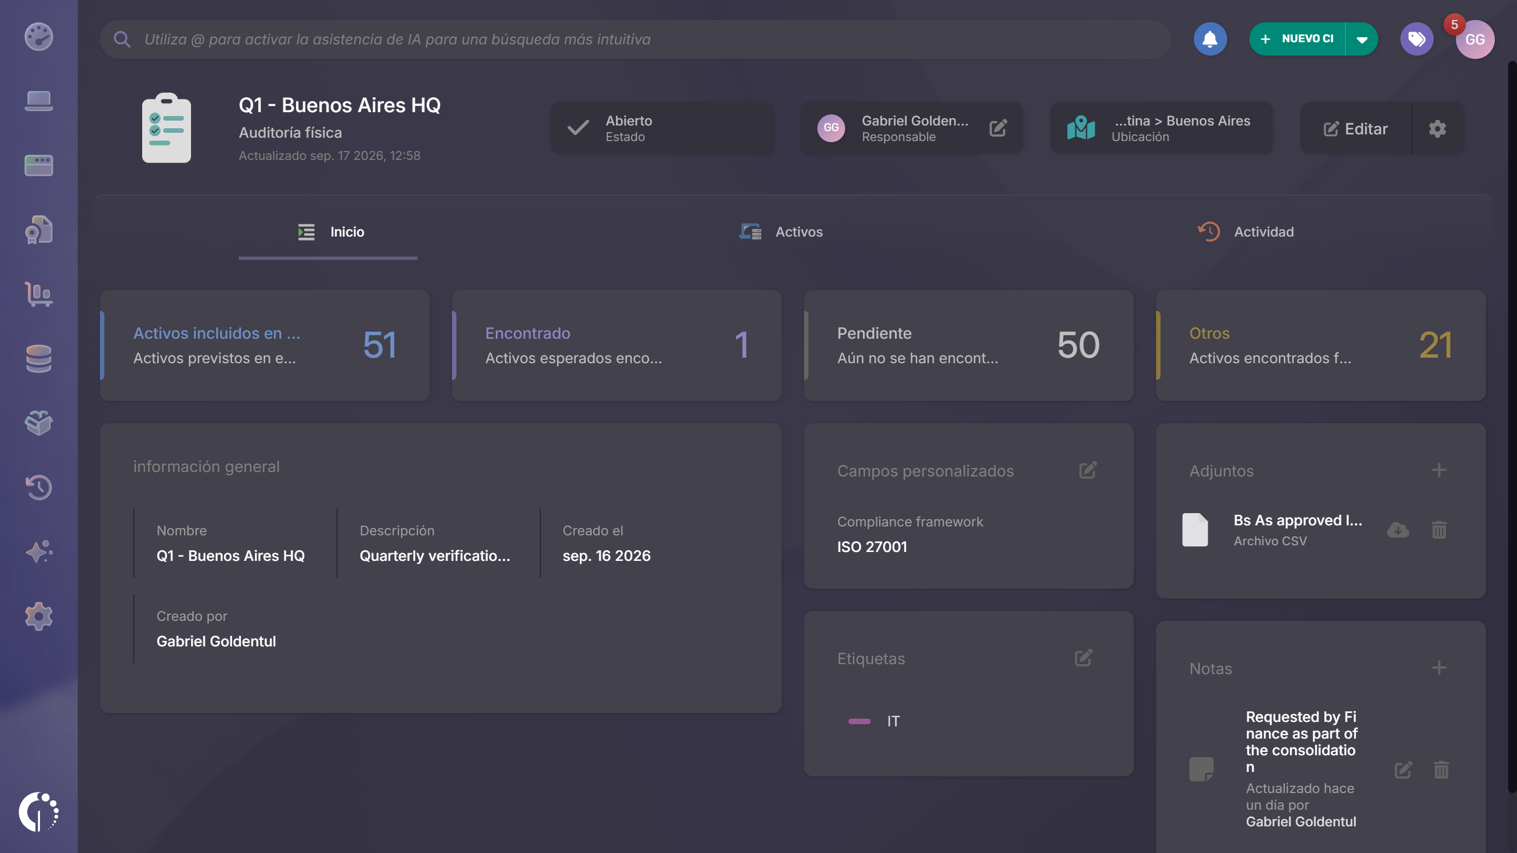Screen dimensions: 1517x853
Task: Open the Otros 21 card
Action: [x=1320, y=345]
